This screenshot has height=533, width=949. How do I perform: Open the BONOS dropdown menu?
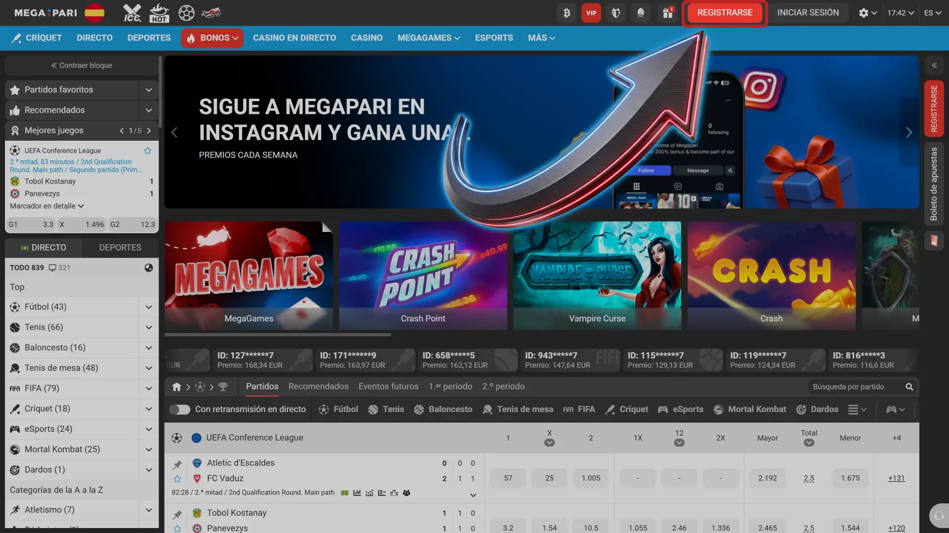(212, 38)
